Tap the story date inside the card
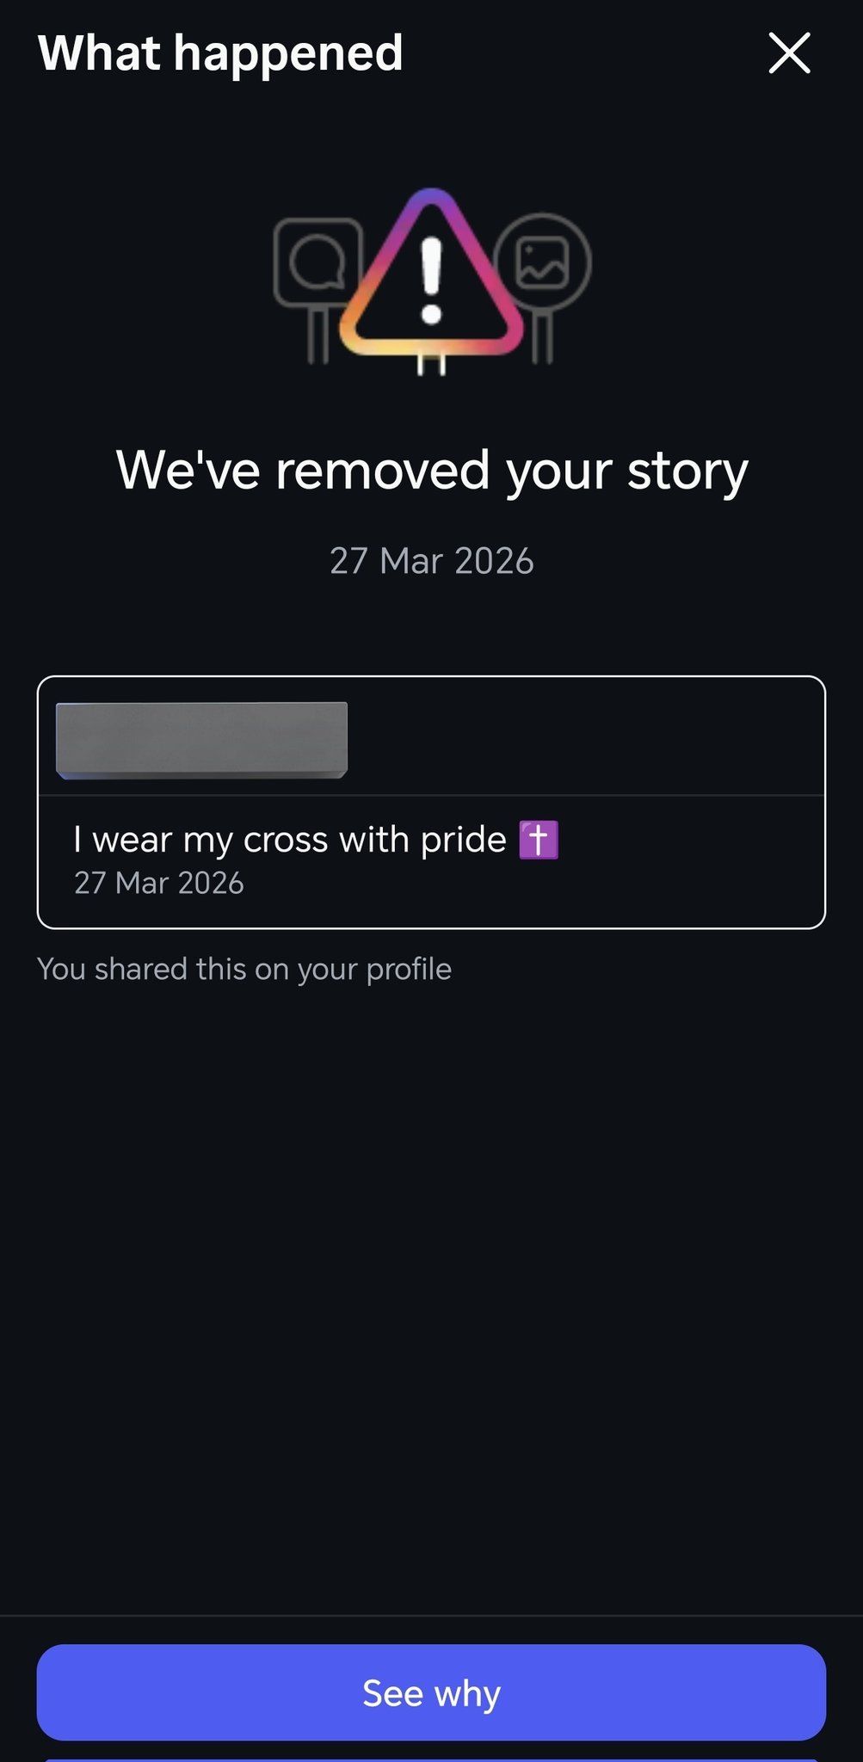 tap(159, 884)
